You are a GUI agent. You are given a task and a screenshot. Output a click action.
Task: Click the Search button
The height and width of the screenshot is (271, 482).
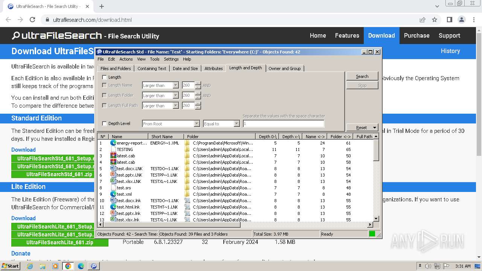(x=362, y=76)
